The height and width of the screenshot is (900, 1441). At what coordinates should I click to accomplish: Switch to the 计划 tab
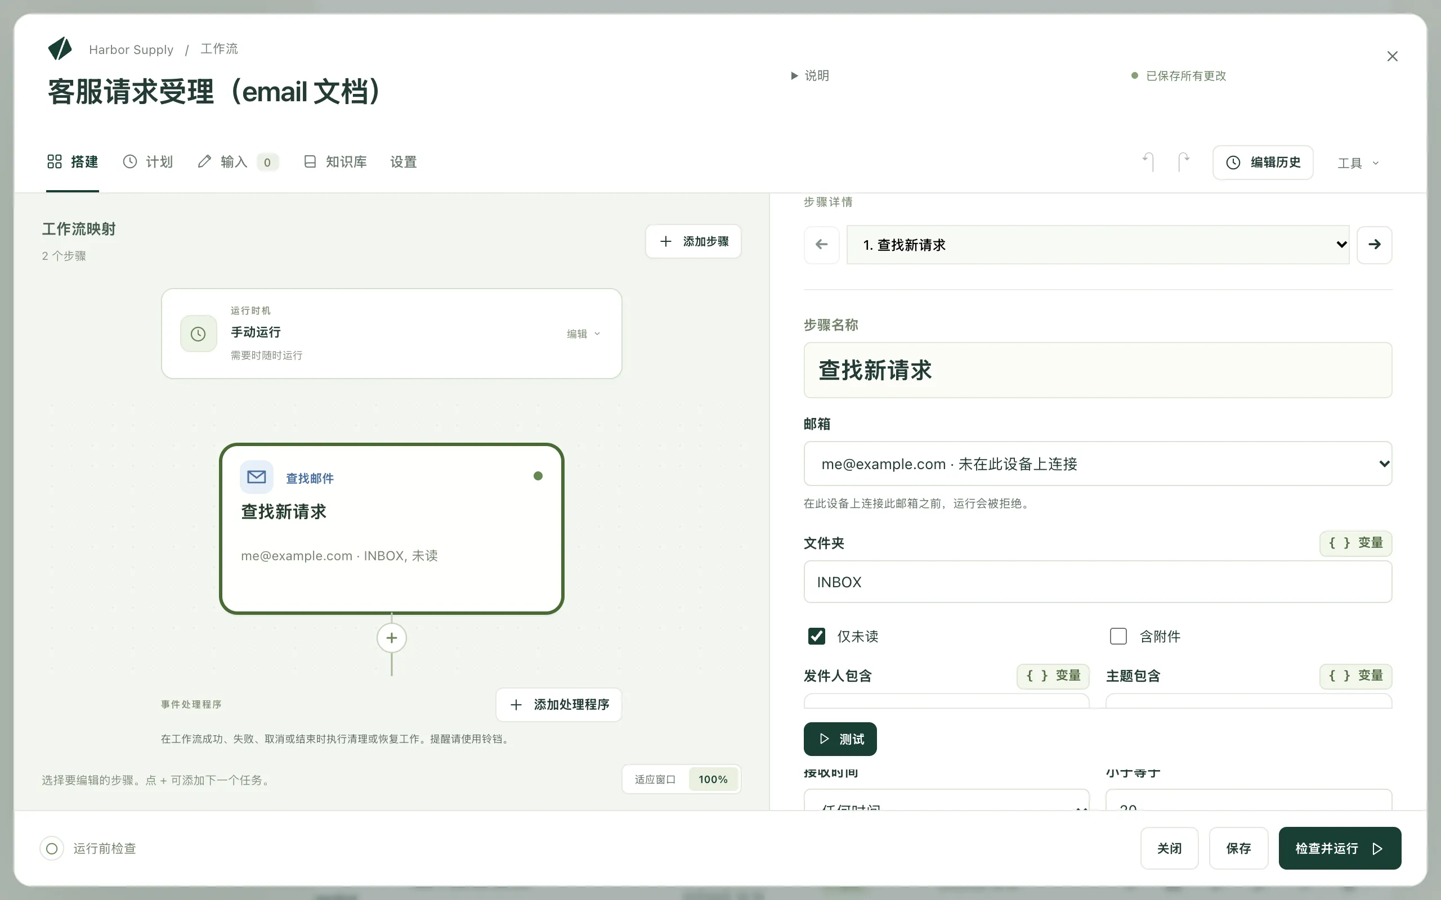click(147, 162)
